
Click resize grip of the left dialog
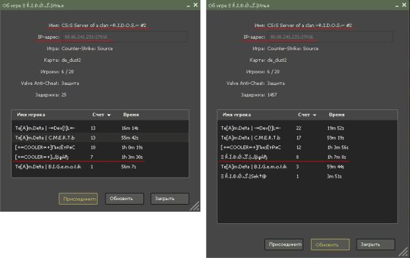tap(195, 207)
